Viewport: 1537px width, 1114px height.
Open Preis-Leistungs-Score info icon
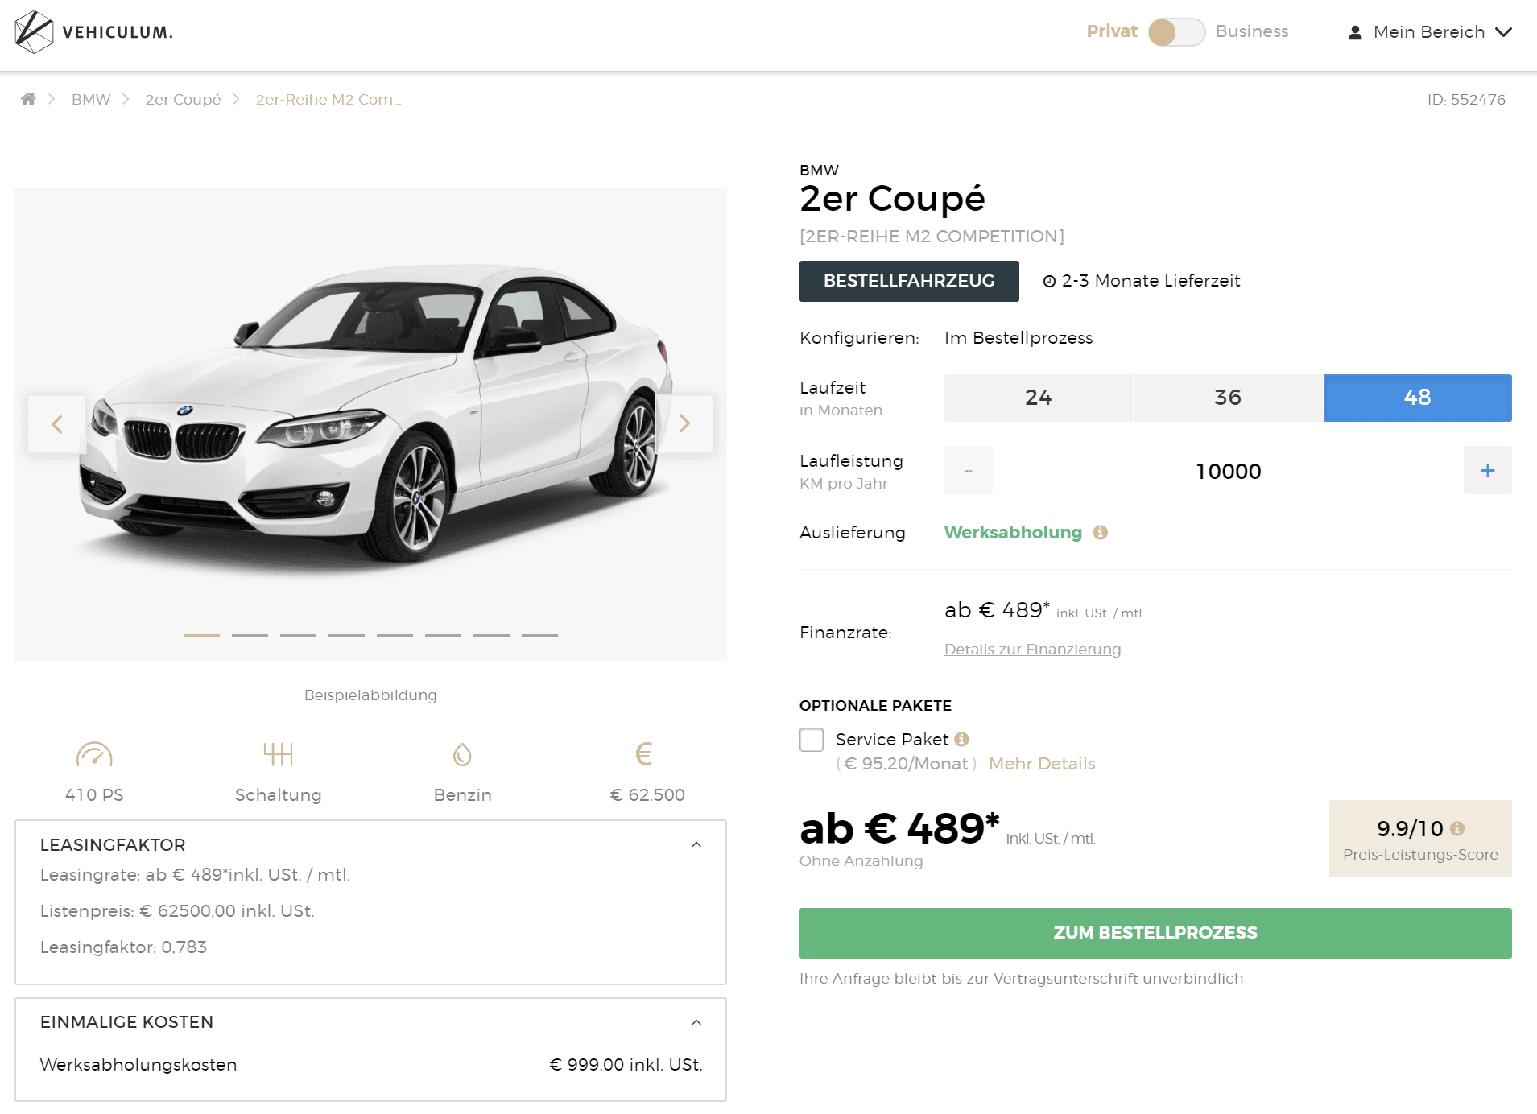(x=1456, y=828)
